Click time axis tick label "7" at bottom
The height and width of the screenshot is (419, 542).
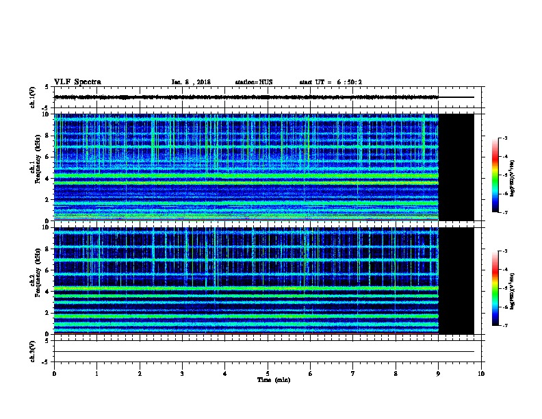click(353, 374)
